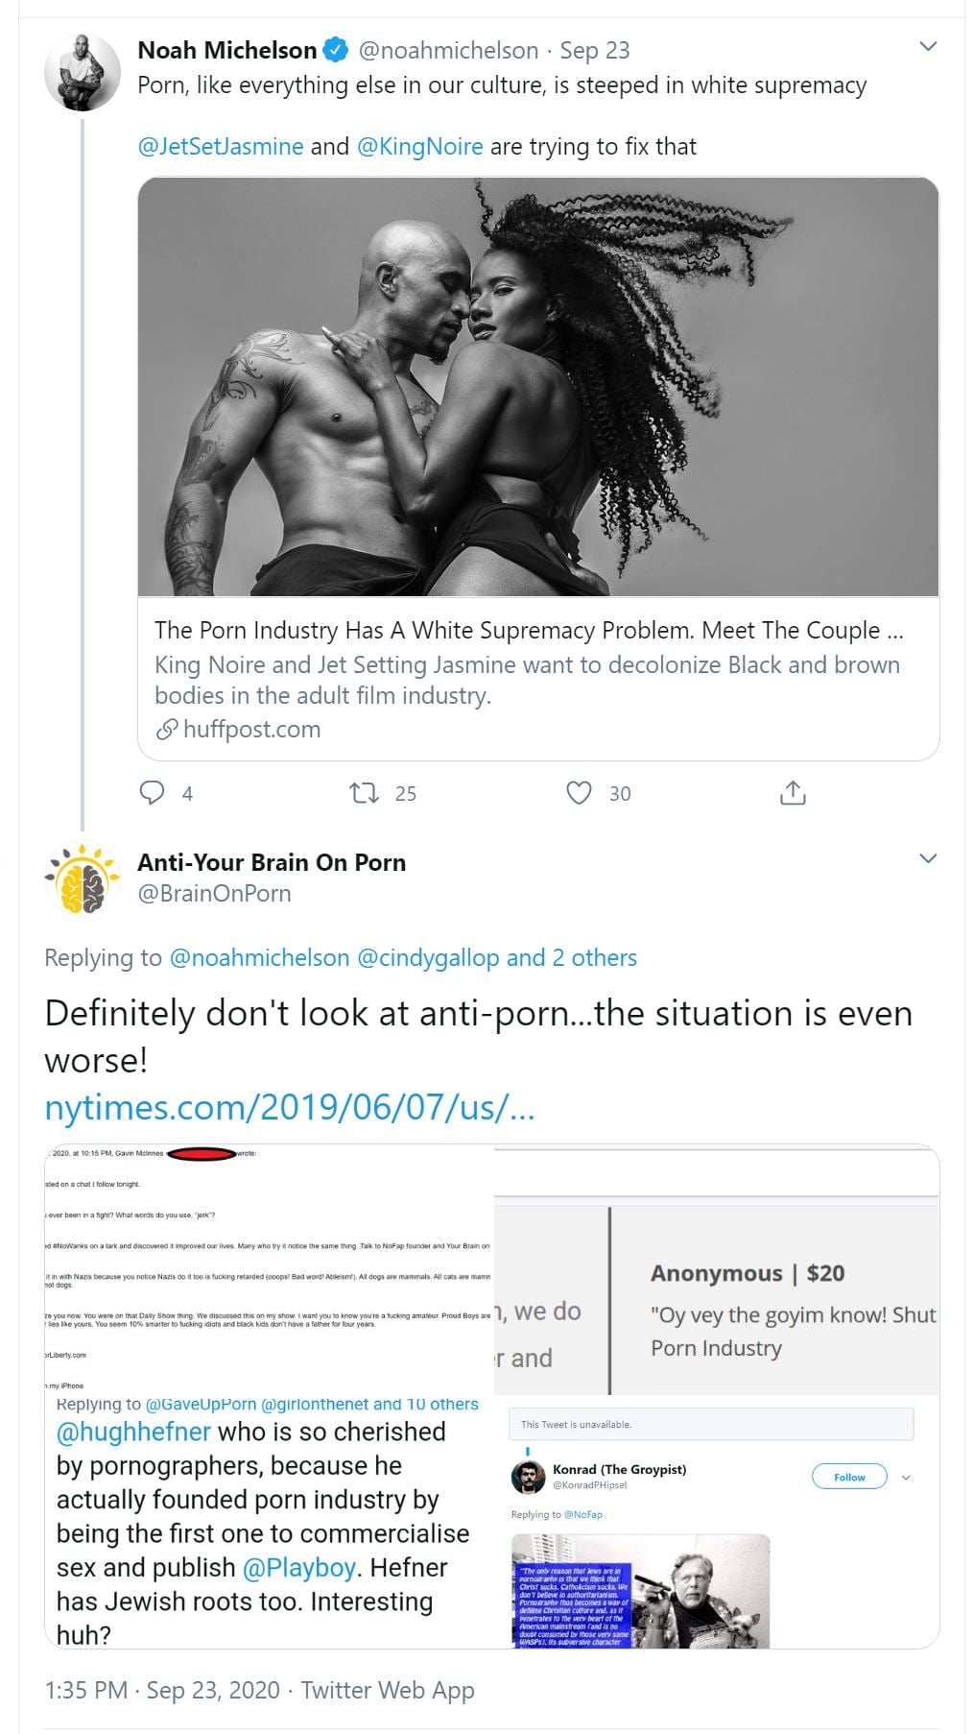Viewport: 973px width, 1734px height.
Task: Open the HuffPost article preview image
Action: [x=538, y=387]
